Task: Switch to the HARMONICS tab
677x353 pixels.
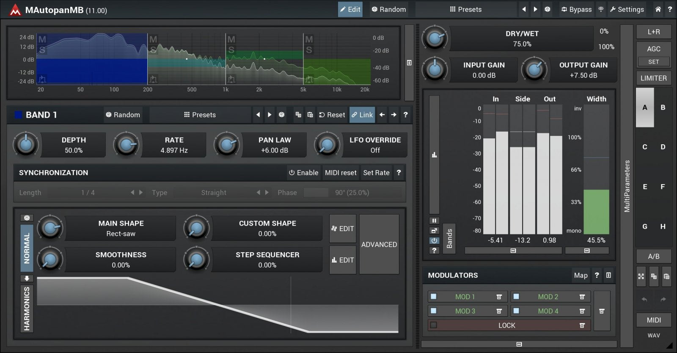Action: pyautogui.click(x=27, y=309)
